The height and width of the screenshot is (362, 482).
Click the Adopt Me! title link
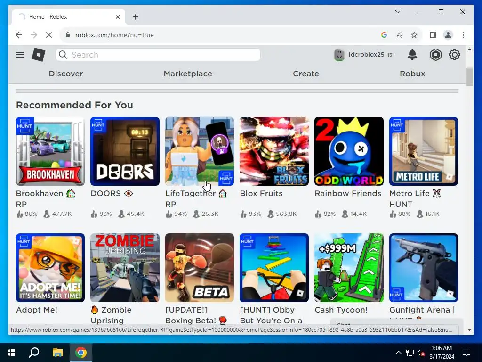point(37,310)
